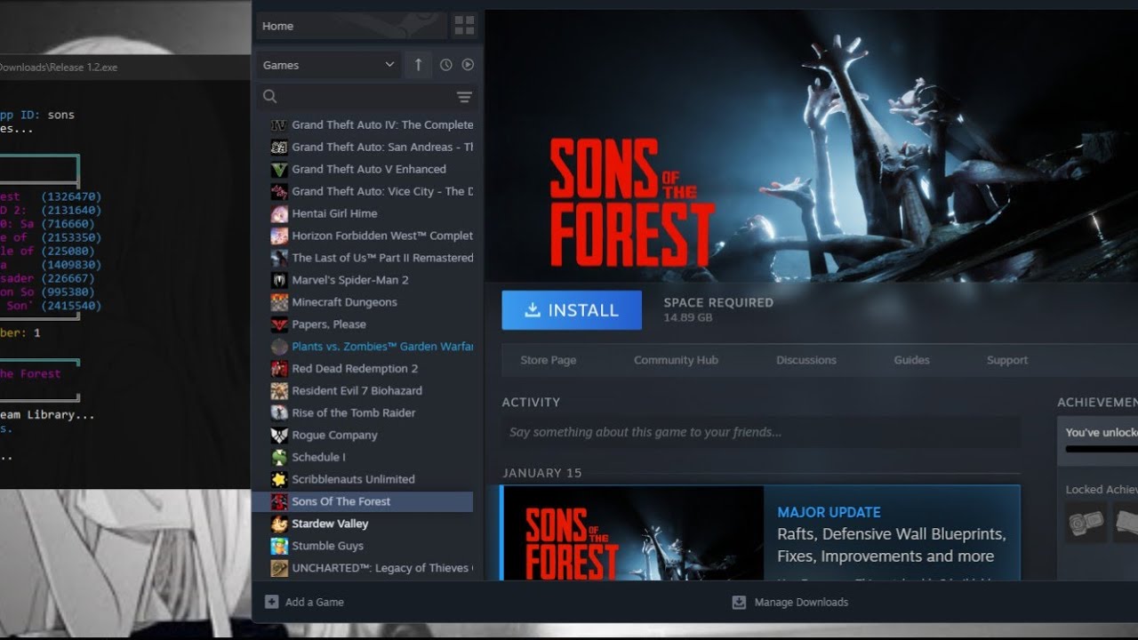Open the Major Update news thumbnail
This screenshot has width=1138, height=640.
633,533
